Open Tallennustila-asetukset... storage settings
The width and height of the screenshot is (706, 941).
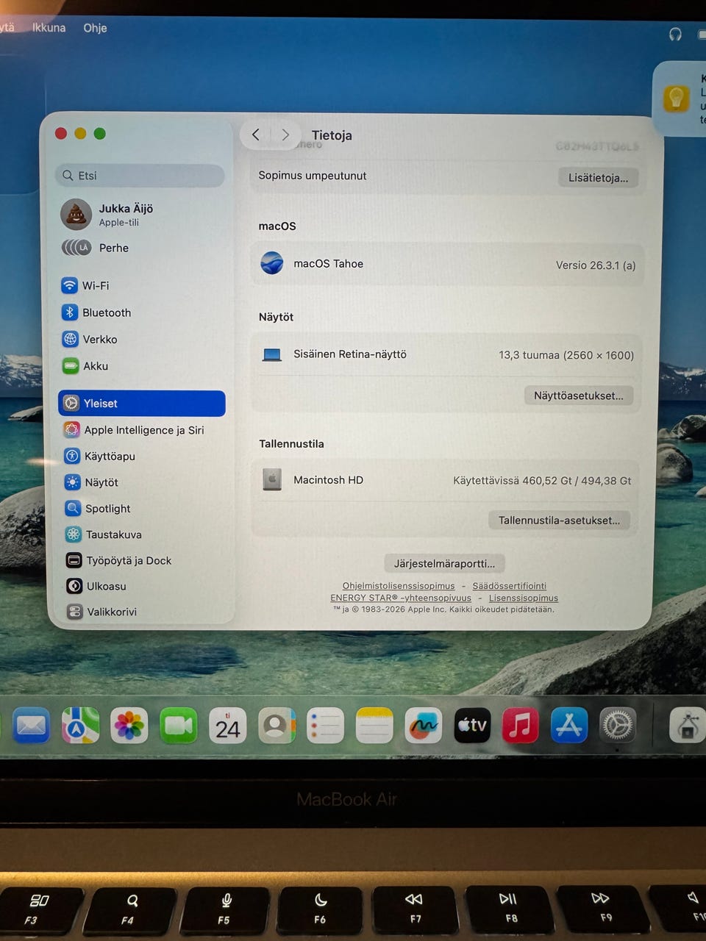click(559, 520)
